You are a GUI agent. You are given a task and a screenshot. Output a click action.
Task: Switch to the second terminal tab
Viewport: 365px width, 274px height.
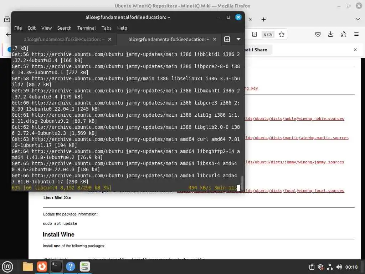pyautogui.click(x=169, y=39)
